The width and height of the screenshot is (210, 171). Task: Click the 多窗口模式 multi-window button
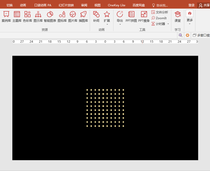click(x=201, y=35)
